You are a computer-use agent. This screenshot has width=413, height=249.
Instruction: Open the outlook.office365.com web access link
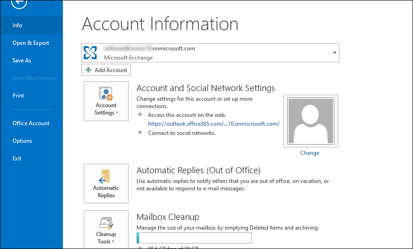(x=214, y=124)
